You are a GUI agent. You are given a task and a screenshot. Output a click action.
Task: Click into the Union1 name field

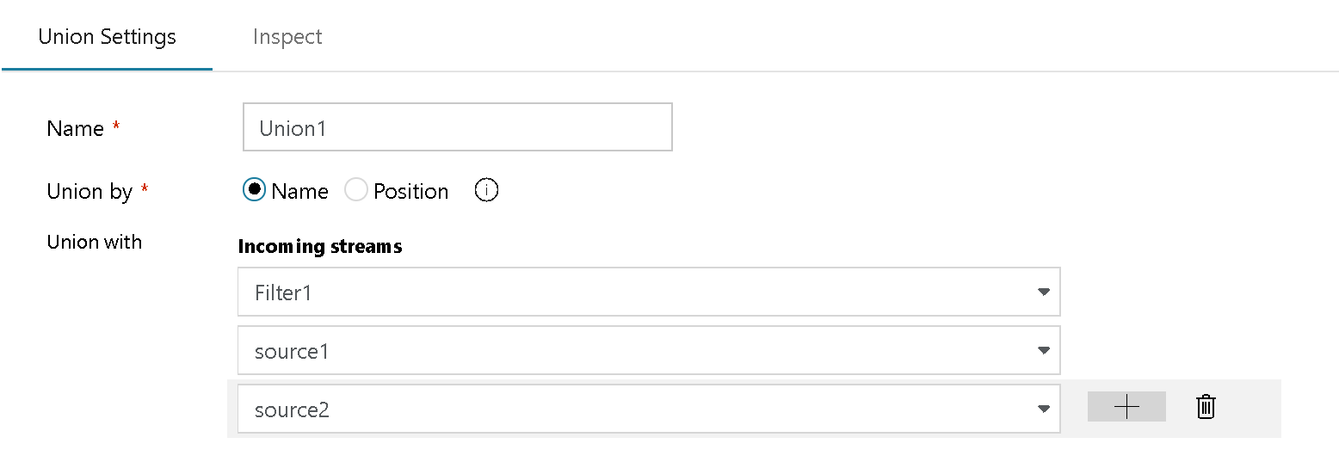tap(457, 128)
